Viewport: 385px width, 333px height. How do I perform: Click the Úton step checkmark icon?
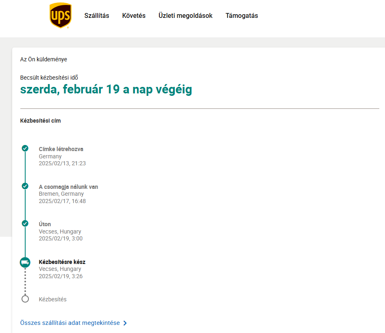[25, 223]
